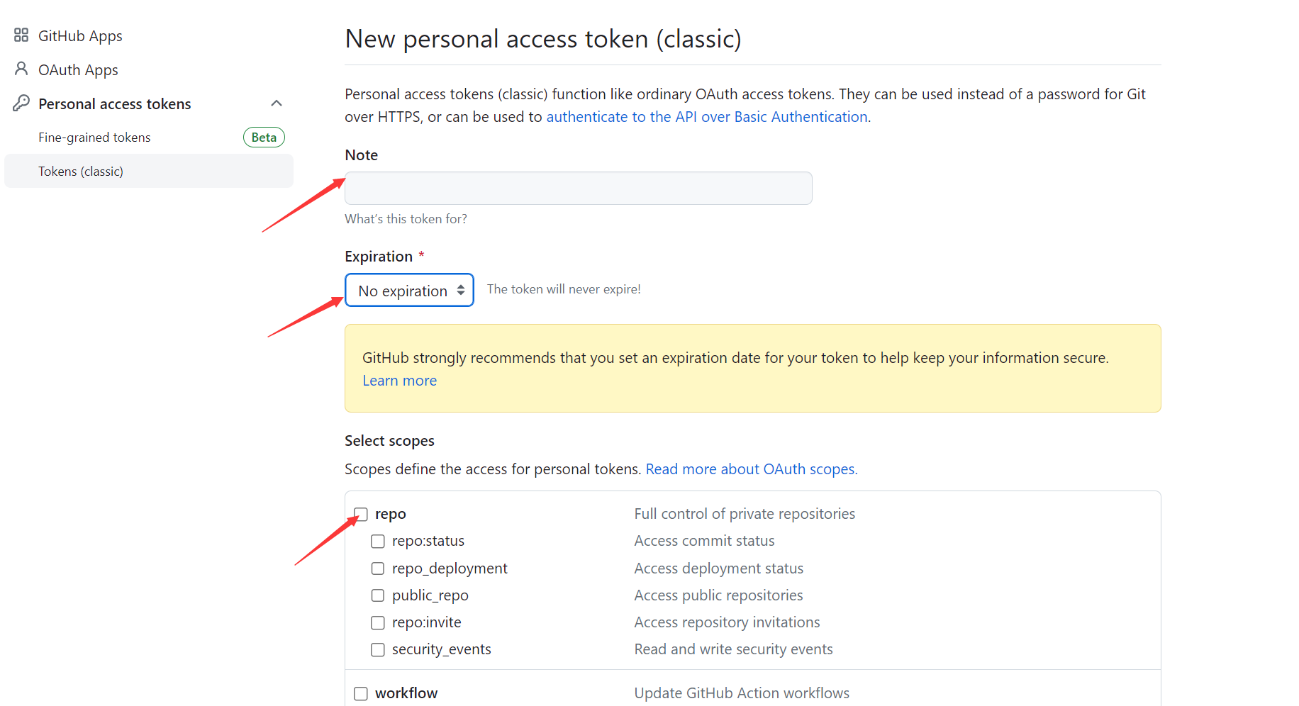
Task: Collapse Personal access tokens section chevron
Action: 277,103
